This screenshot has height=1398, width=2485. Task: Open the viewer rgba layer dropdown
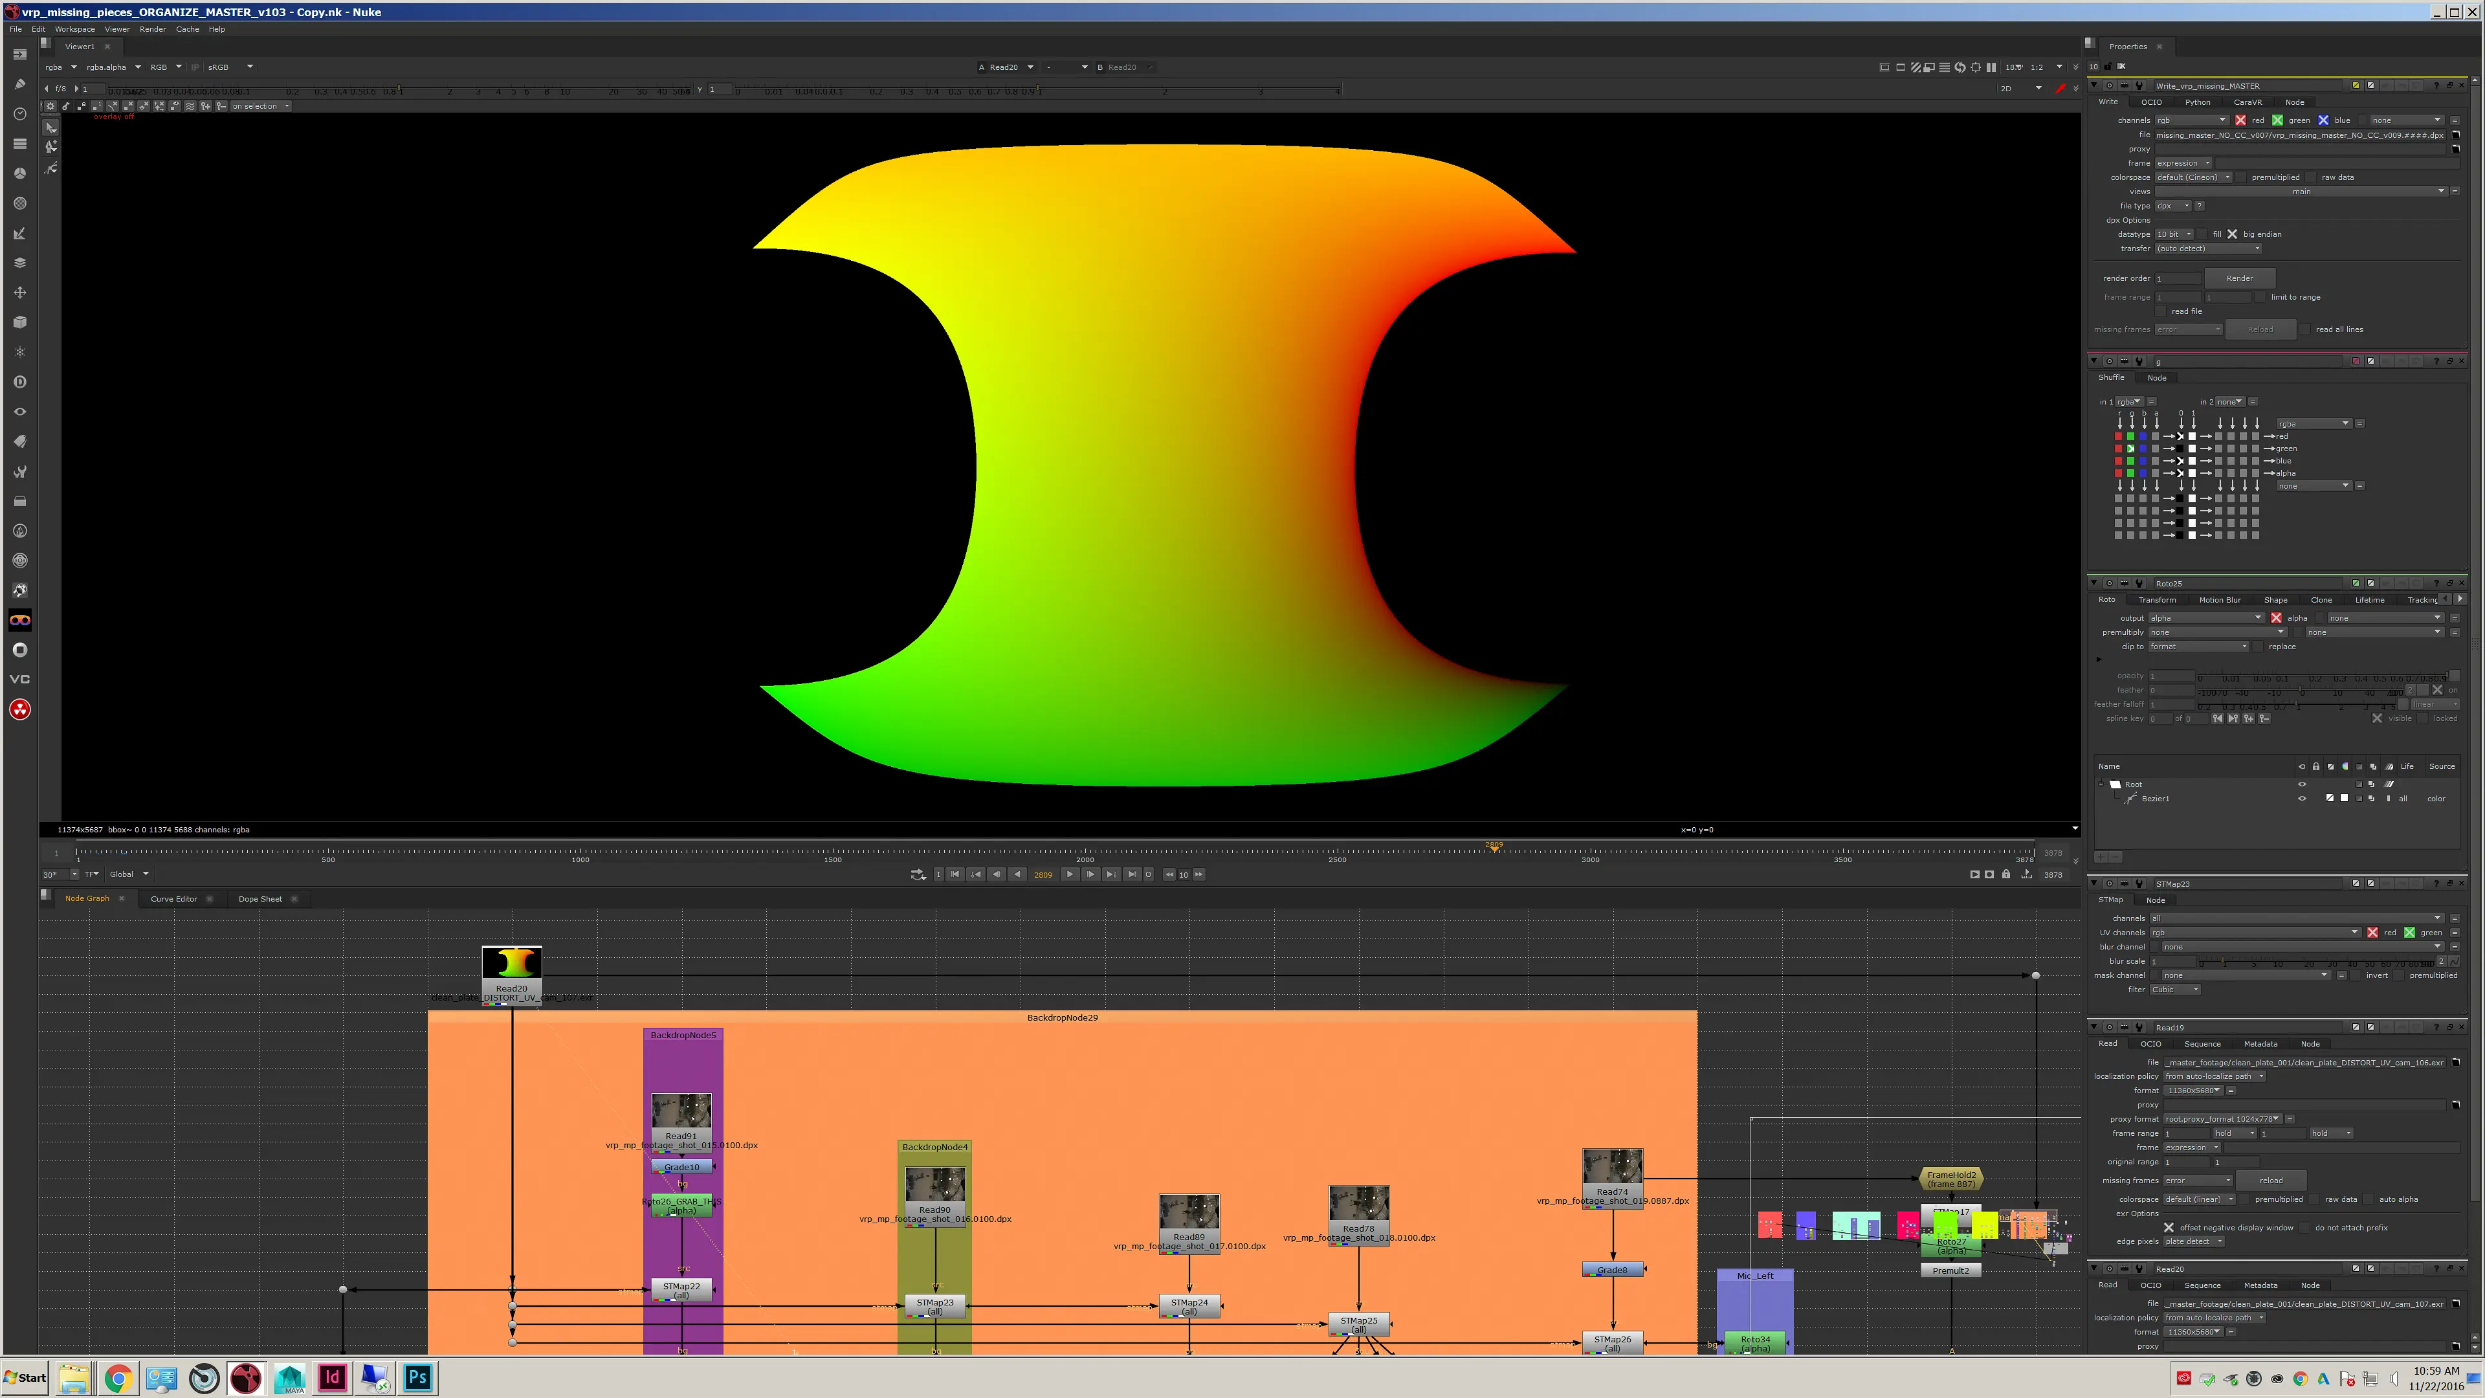[x=61, y=67]
